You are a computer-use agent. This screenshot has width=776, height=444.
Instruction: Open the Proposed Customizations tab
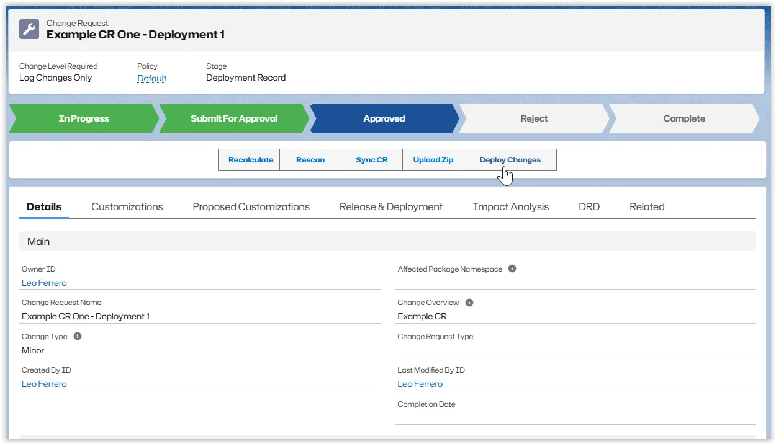pos(251,207)
